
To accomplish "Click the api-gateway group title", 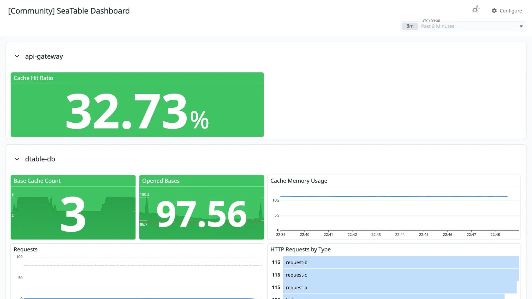I will [x=44, y=56].
